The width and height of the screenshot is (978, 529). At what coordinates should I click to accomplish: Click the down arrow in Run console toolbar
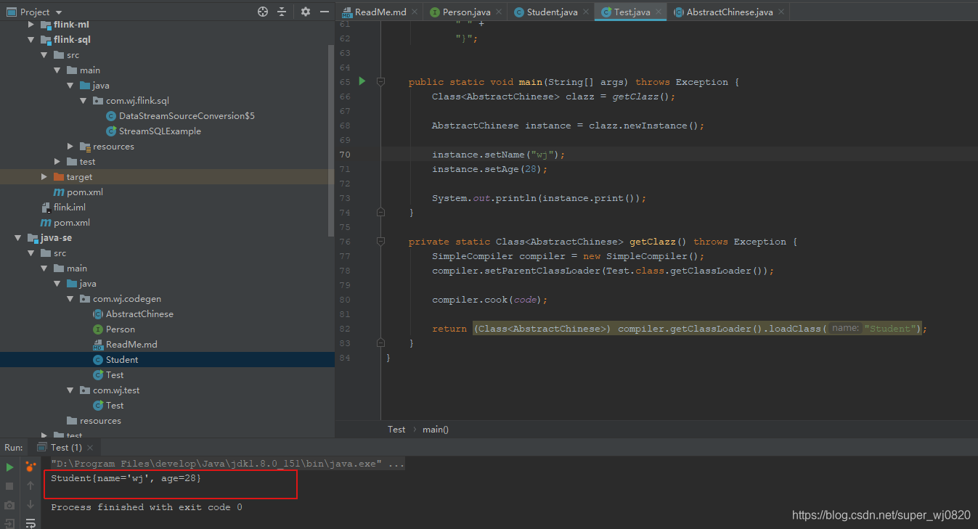[30, 504]
